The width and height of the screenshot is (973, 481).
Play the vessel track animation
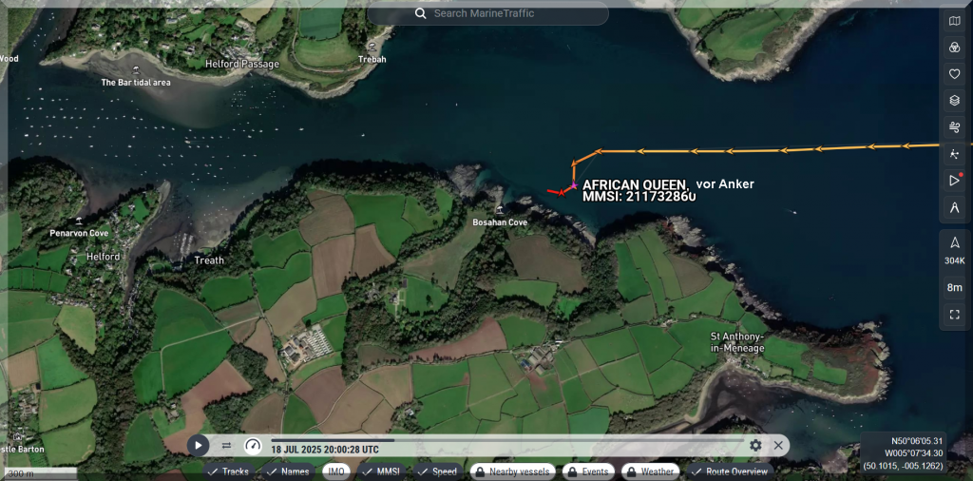click(198, 445)
